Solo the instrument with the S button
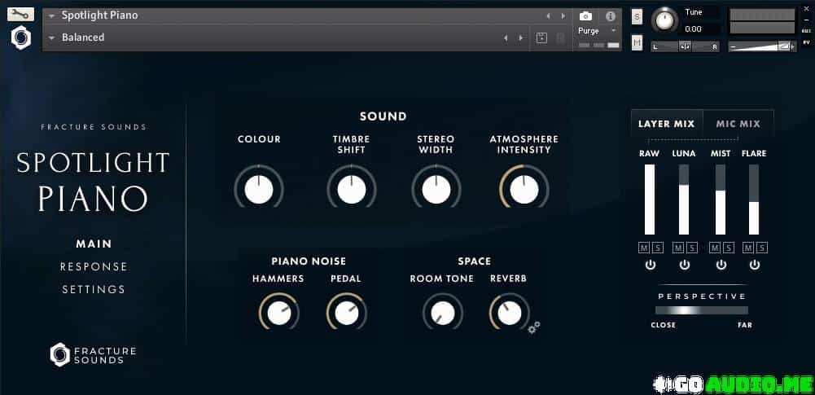815x395 pixels. pyautogui.click(x=637, y=16)
